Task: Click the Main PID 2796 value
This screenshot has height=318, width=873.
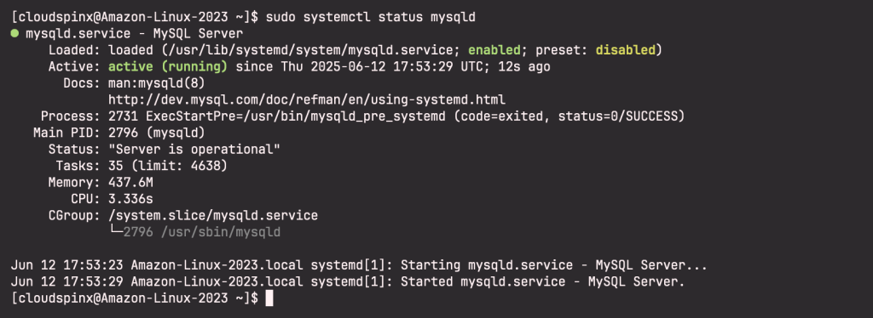Action: pyautogui.click(x=157, y=133)
